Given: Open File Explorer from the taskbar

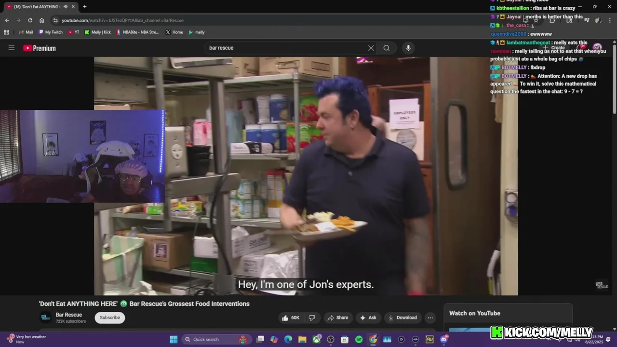Looking at the screenshot, I should click(x=302, y=339).
